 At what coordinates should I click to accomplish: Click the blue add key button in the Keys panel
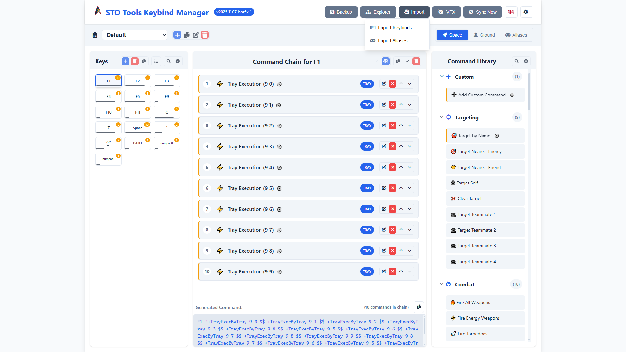125,61
